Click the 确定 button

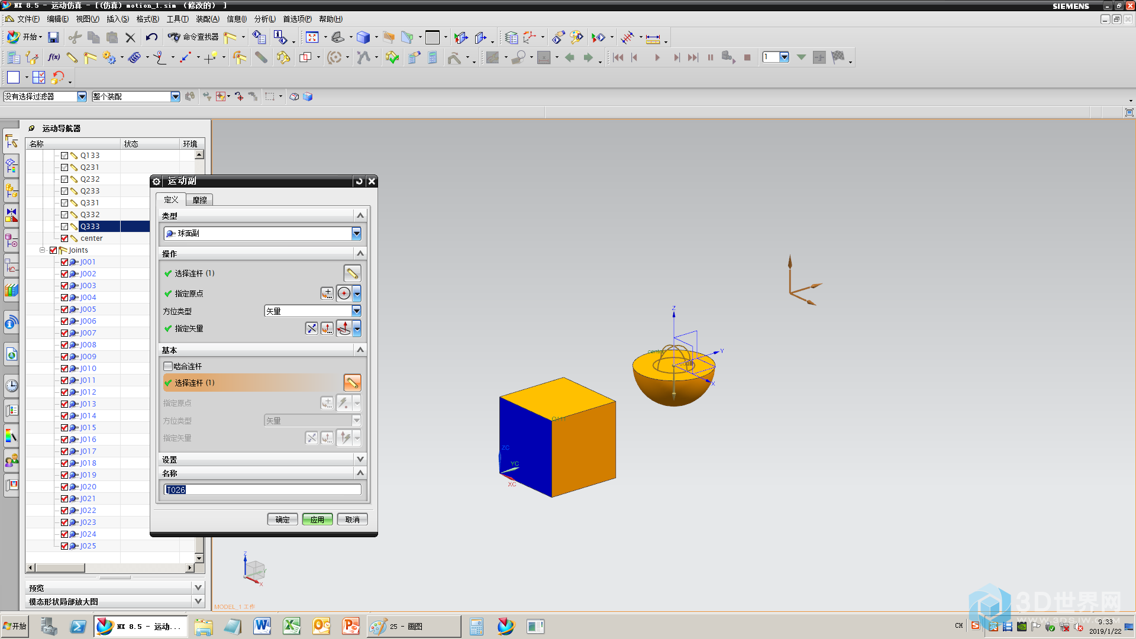pos(282,519)
